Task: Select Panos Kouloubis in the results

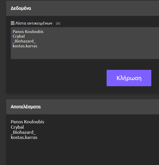Action: [x=27, y=122]
